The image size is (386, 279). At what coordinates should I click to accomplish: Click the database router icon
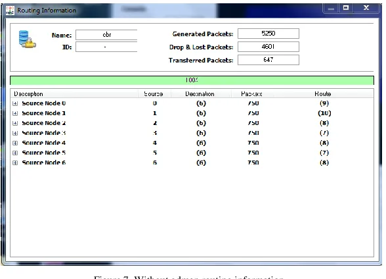(27, 39)
